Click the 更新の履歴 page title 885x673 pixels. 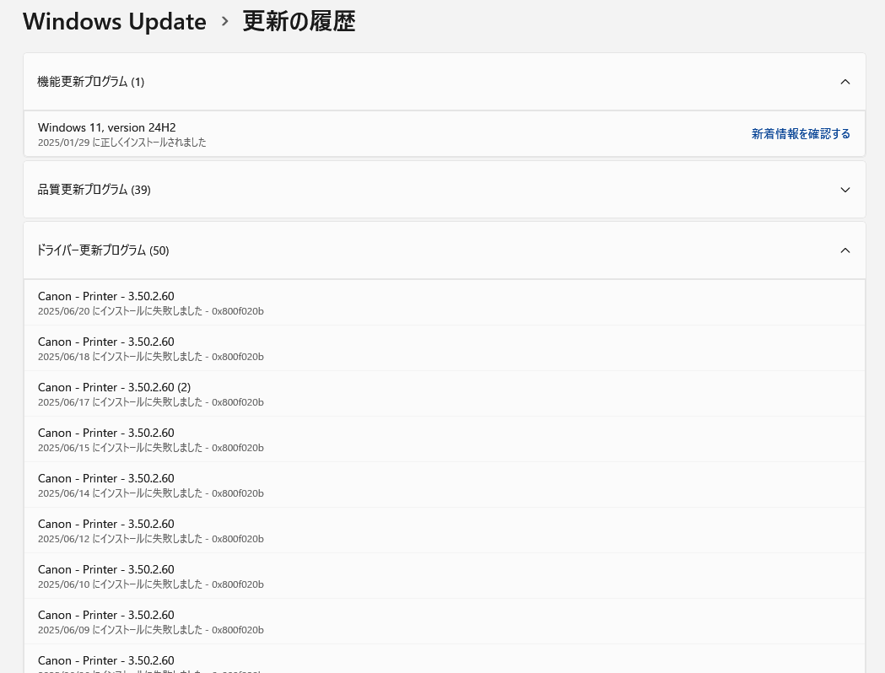(299, 21)
